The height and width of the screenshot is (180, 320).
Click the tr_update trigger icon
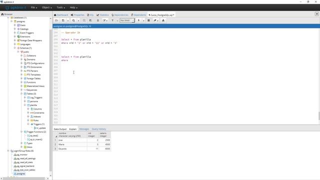click(35, 128)
